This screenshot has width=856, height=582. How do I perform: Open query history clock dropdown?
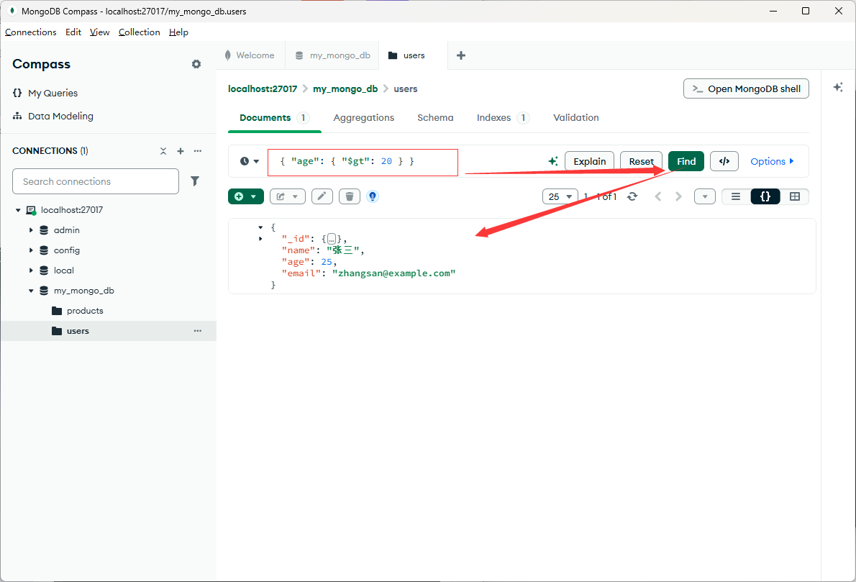(x=250, y=161)
